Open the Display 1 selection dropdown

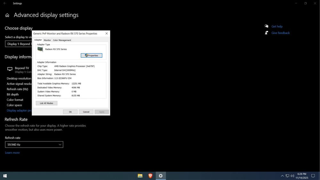(19, 44)
